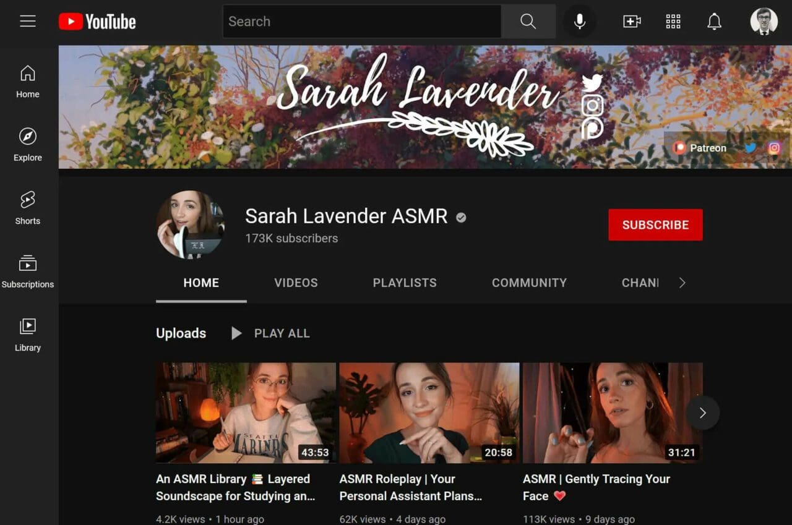Open Shorts from the sidebar
This screenshot has width=792, height=525.
(x=28, y=207)
